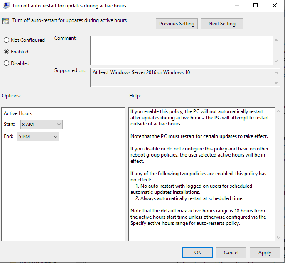The width and height of the screenshot is (285, 263).
Task: Click Supported on box scroll down arrow
Action: (x=276, y=83)
